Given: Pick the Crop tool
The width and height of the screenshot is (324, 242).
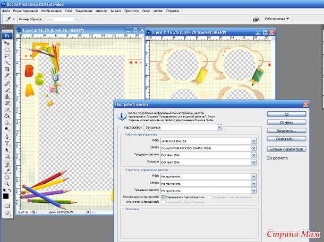Looking at the screenshot, I should point(7,69).
